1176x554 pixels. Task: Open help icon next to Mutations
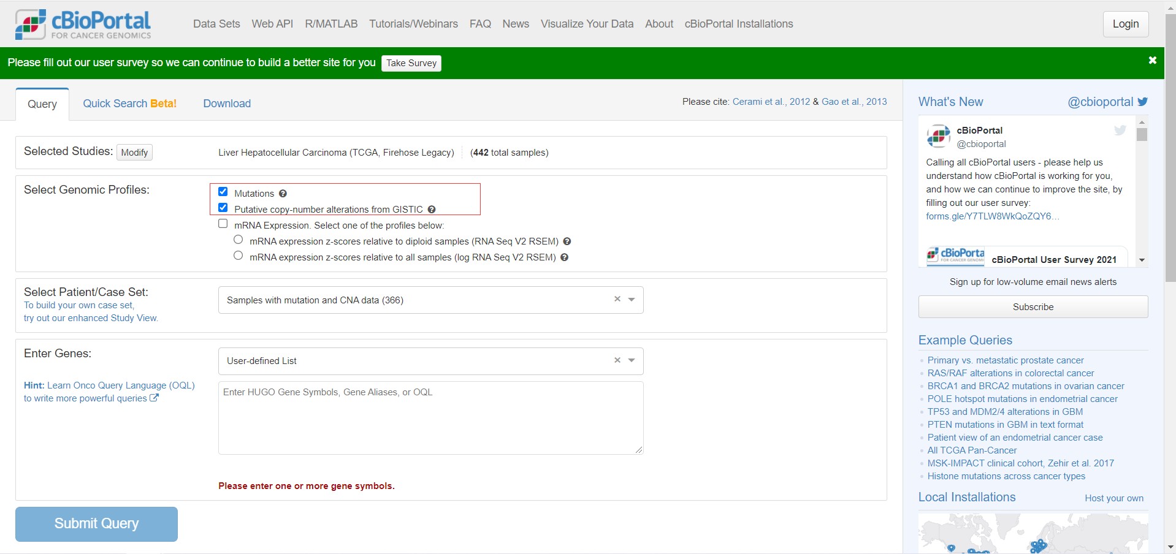(x=283, y=193)
